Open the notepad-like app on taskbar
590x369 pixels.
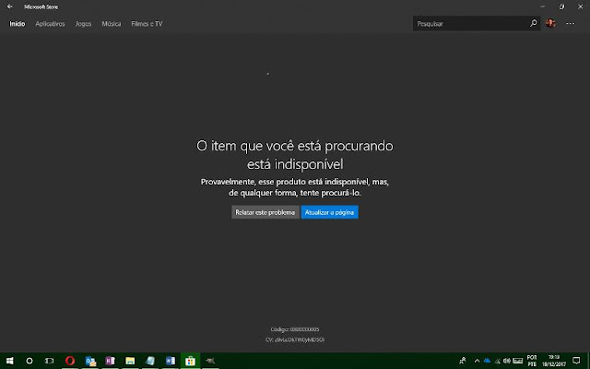[x=150, y=361]
